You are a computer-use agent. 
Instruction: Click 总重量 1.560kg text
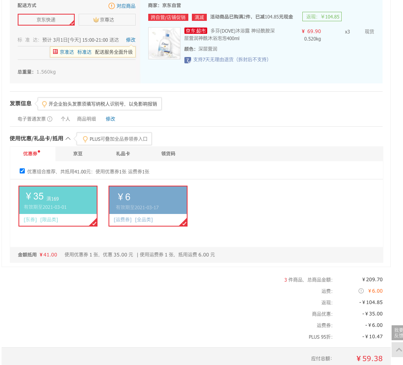37,72
